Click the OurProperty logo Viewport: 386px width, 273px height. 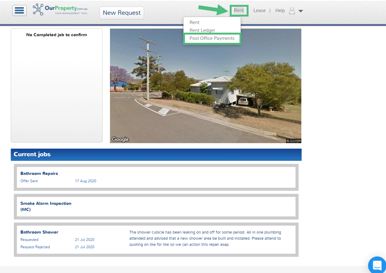[x=60, y=10]
